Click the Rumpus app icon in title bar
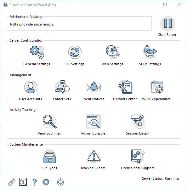Viewport: 187px width, 190px height. pos(5,5)
